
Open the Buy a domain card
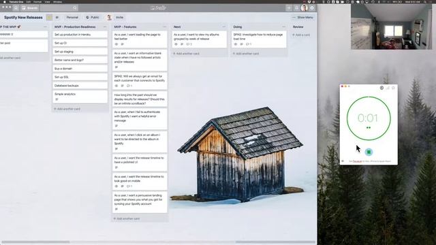80,69
